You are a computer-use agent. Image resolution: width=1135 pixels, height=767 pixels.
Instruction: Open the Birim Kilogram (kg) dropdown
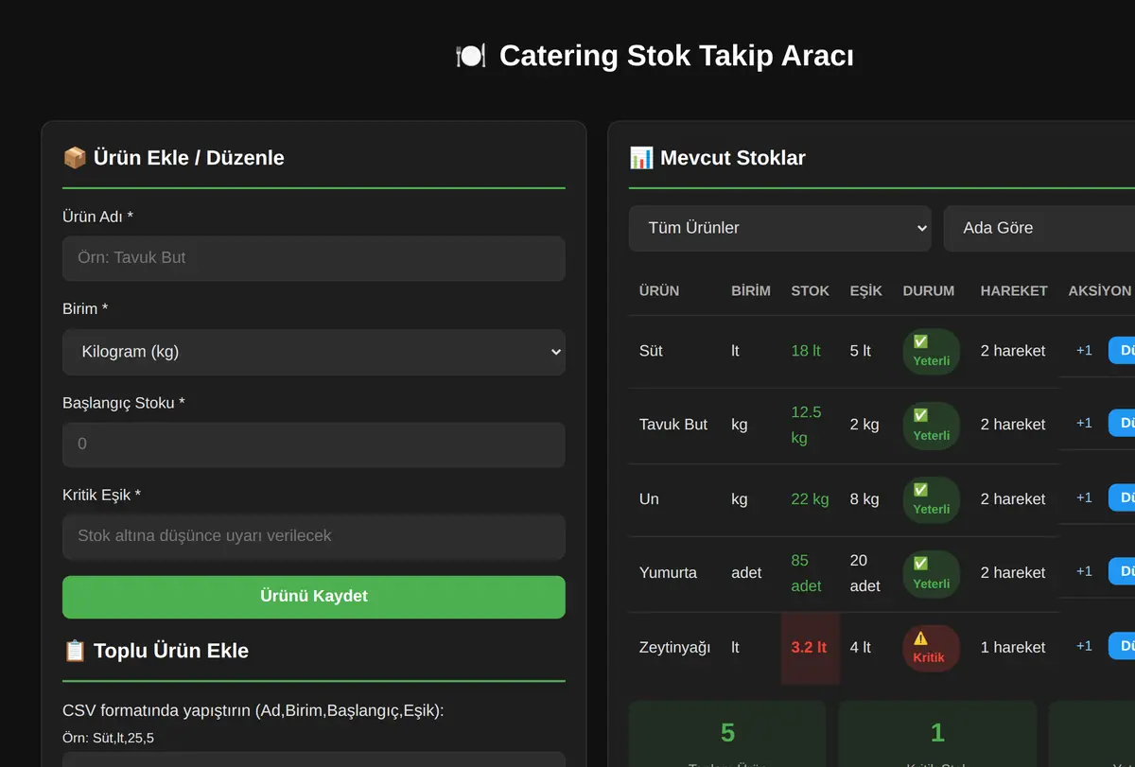pos(314,352)
